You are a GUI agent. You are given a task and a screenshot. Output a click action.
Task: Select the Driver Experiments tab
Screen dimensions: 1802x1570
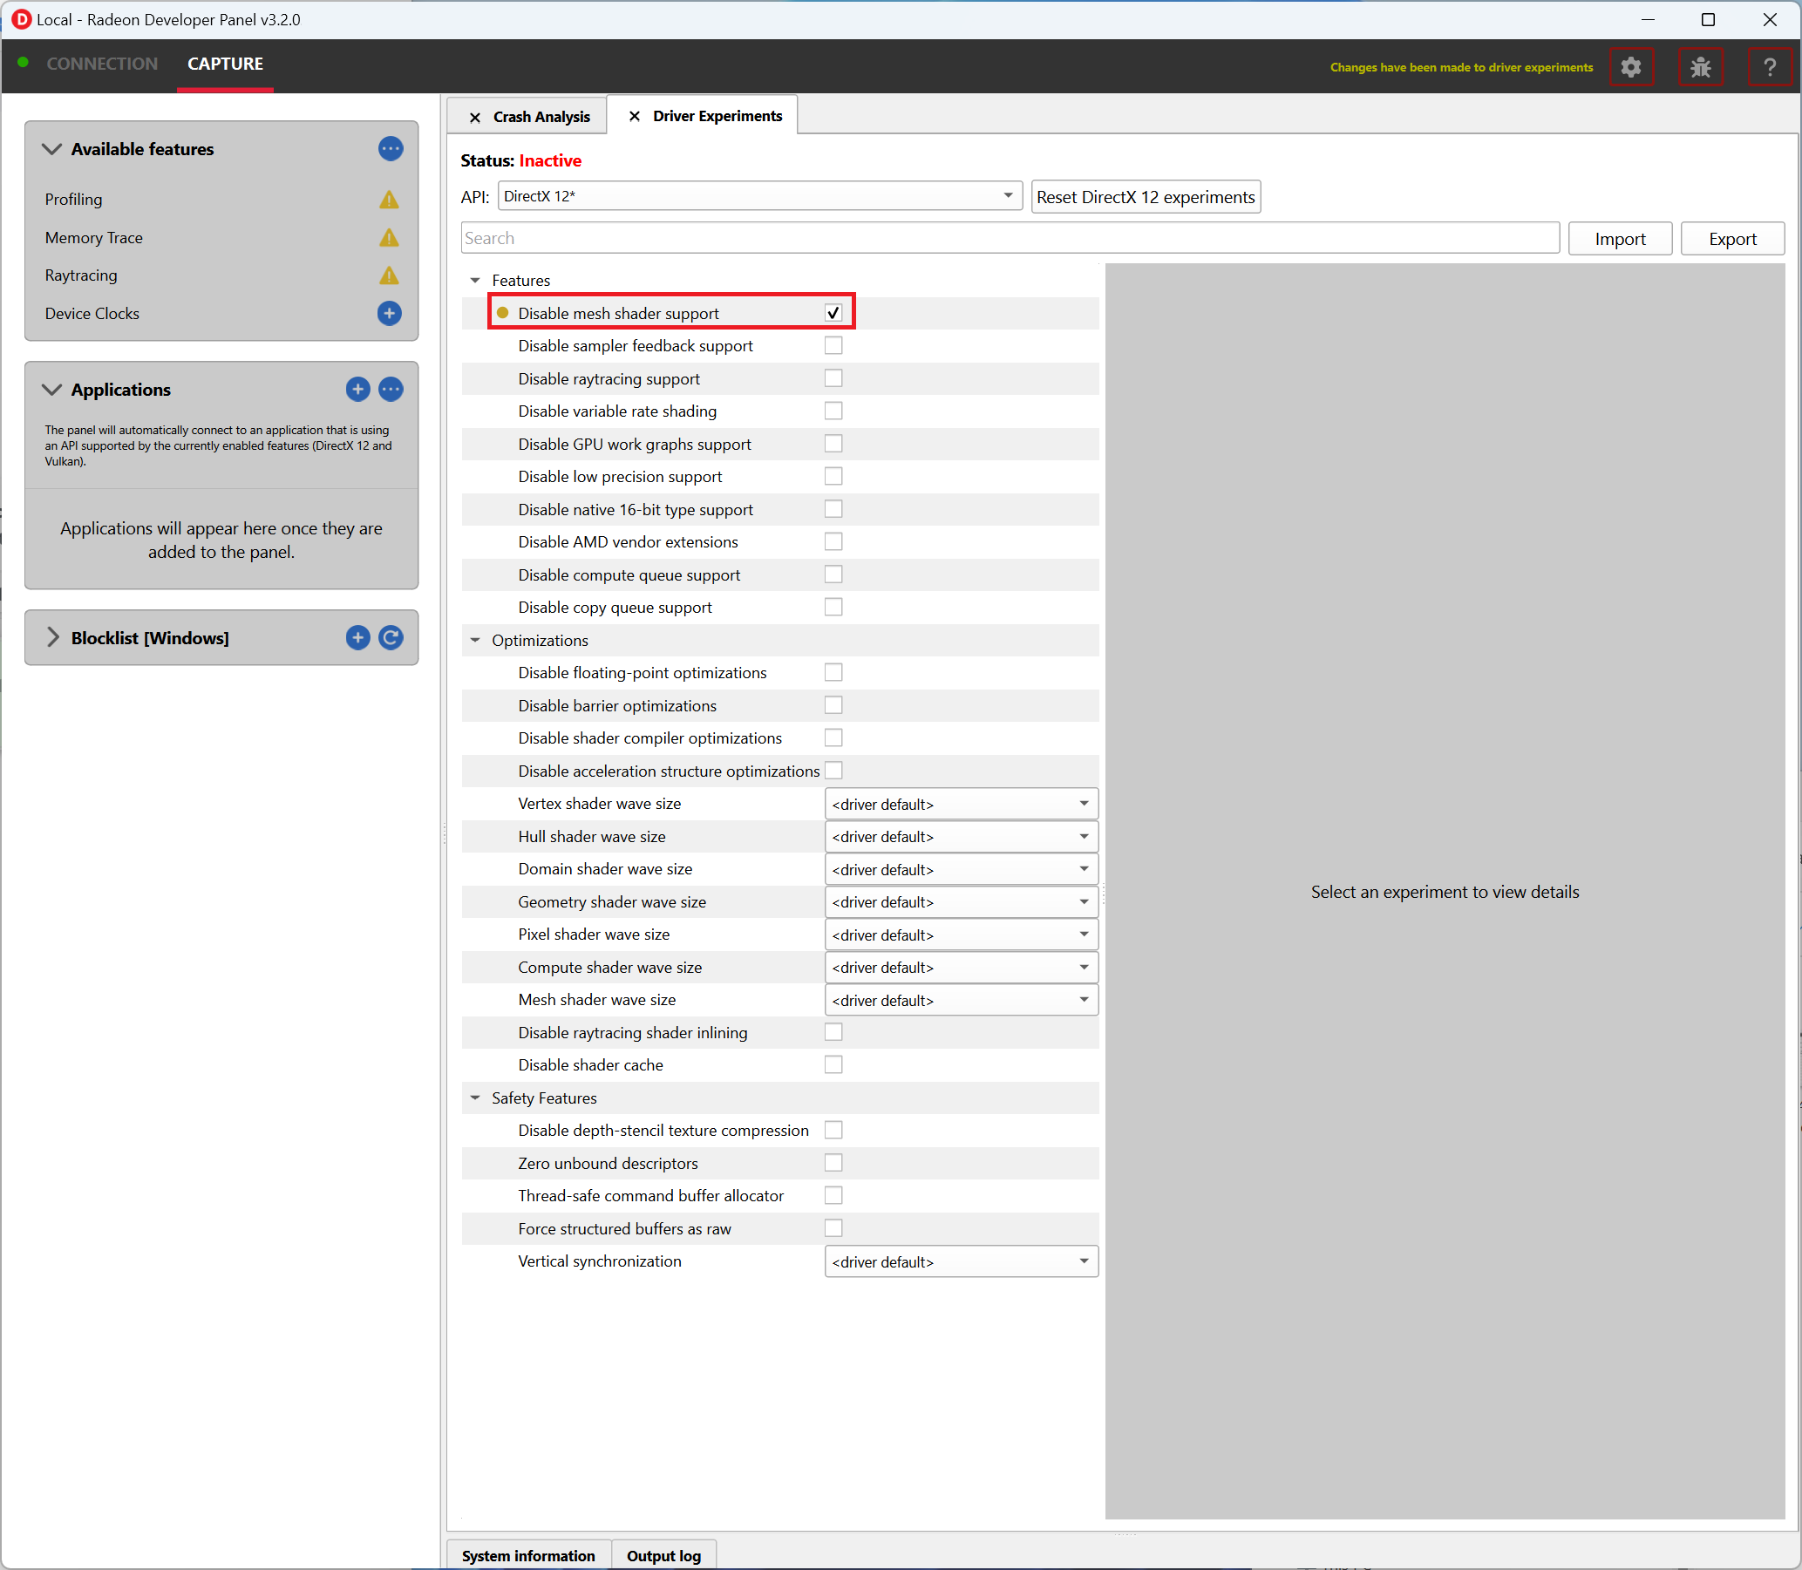pos(716,115)
